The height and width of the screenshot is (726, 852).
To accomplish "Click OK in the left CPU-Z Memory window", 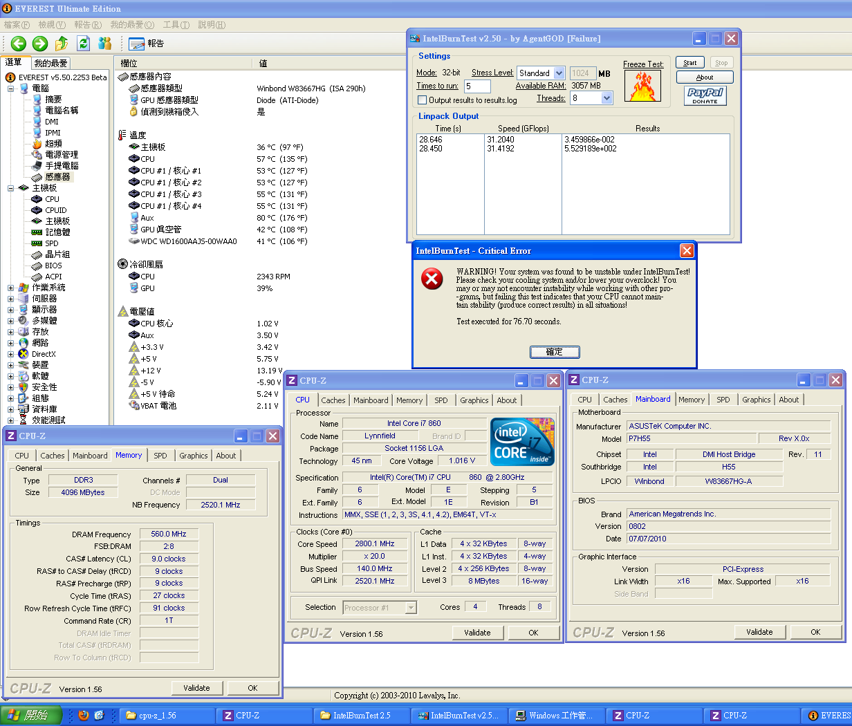I will [x=252, y=688].
